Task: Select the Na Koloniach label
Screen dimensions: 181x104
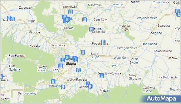Action: (167, 78)
